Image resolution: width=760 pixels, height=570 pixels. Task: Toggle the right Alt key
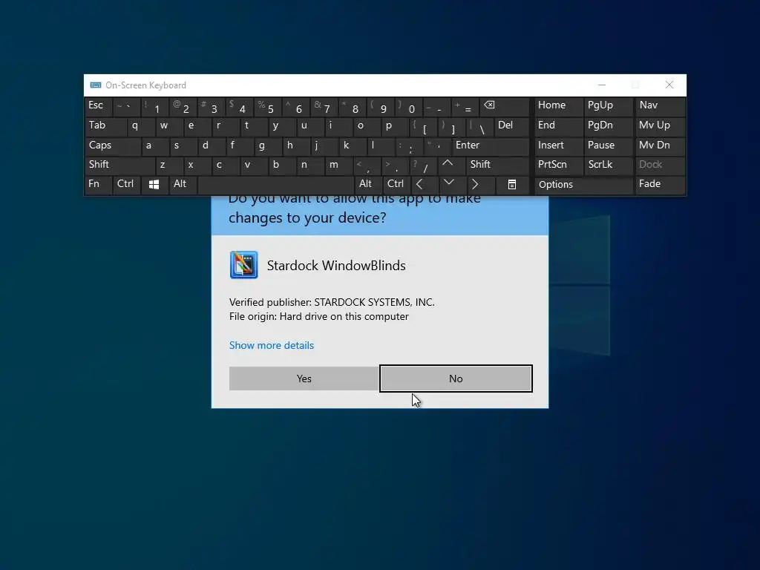point(368,185)
